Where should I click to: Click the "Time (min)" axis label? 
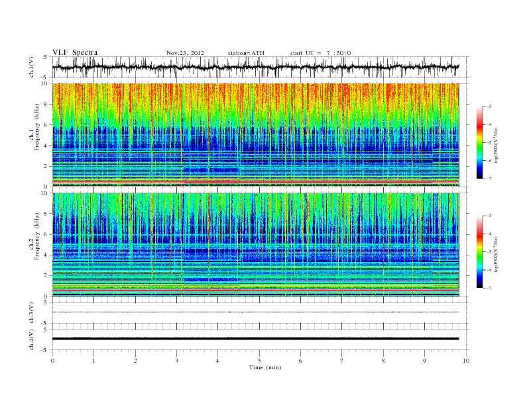pos(265,367)
